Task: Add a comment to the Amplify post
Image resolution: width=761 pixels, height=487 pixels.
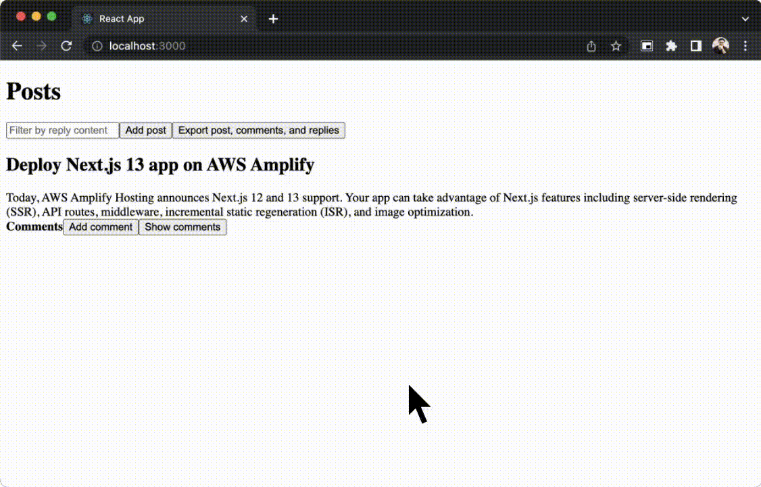Action: (x=100, y=227)
